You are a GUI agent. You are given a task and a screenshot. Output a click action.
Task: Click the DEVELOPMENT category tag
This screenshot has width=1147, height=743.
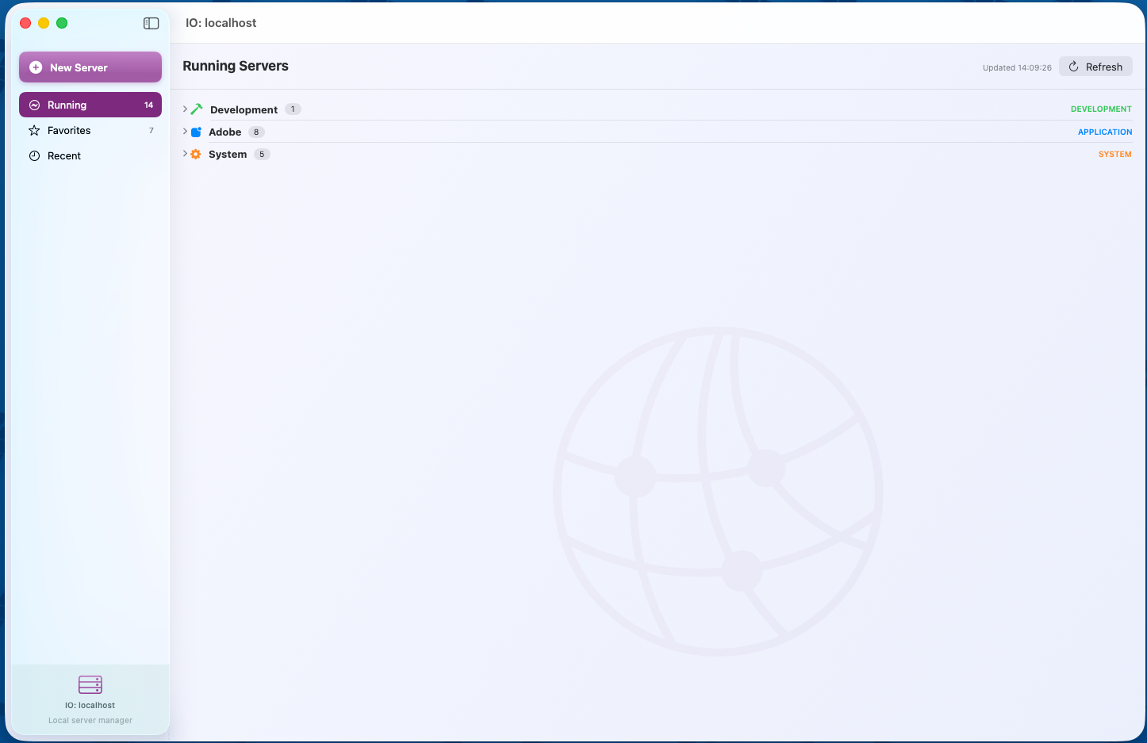tap(1101, 109)
